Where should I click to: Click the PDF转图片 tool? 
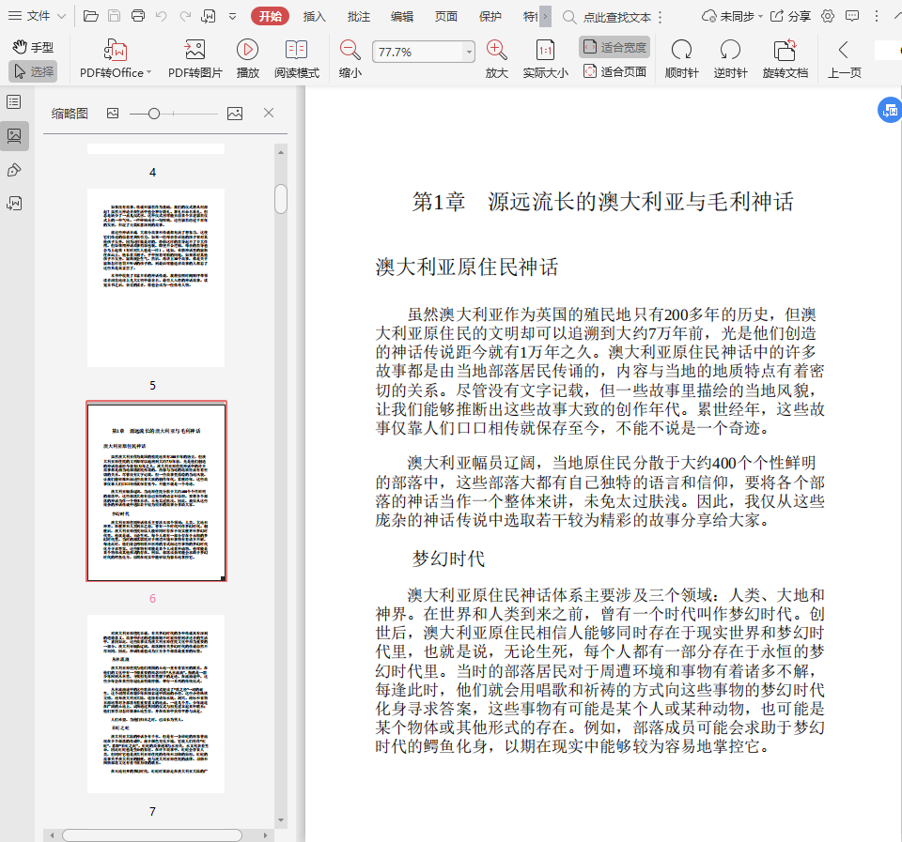195,58
